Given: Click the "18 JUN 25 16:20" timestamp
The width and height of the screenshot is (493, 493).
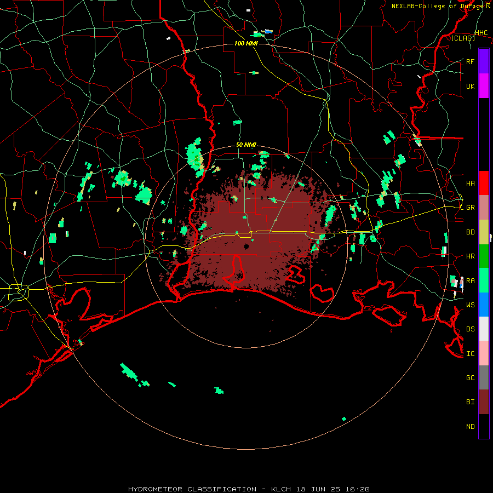Looking at the screenshot, I should click(x=333, y=489).
